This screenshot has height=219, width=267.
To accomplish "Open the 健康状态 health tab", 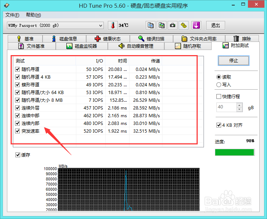I will [108, 39].
